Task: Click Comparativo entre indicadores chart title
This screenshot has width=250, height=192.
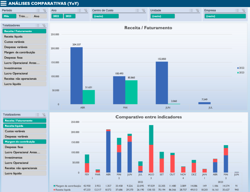Action: coord(148,117)
